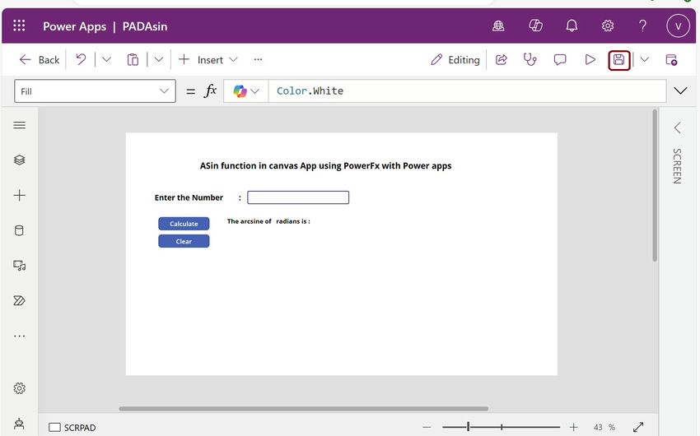
Task: Click the Enter the Number input box
Action: (298, 197)
